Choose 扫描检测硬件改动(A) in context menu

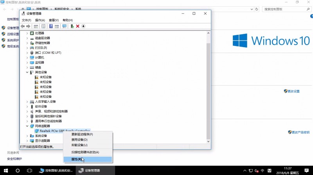coord(88,152)
